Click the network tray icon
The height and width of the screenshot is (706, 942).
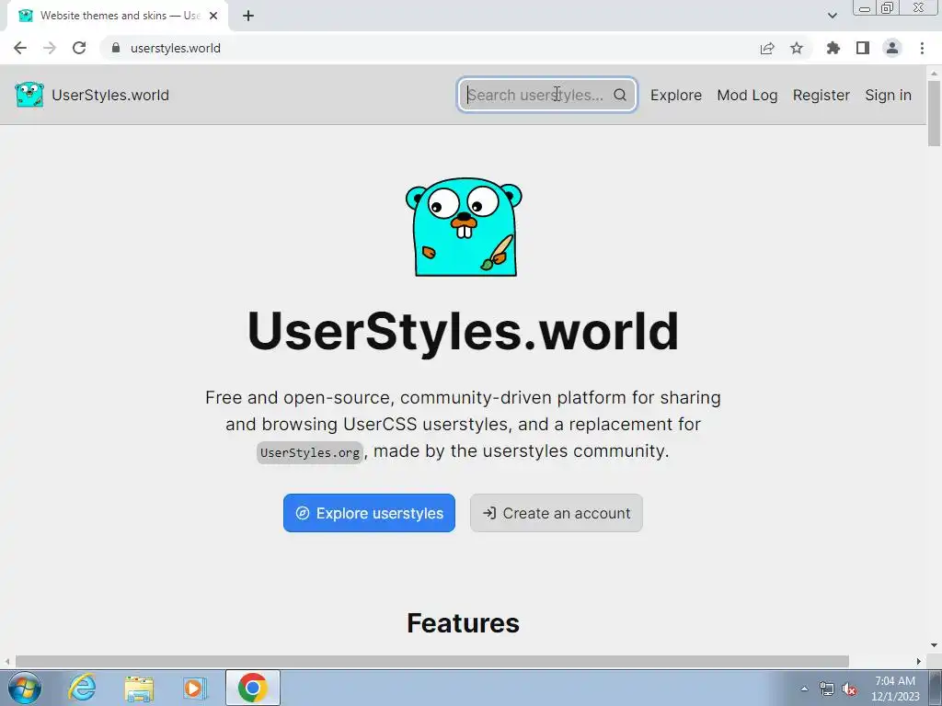tap(827, 689)
